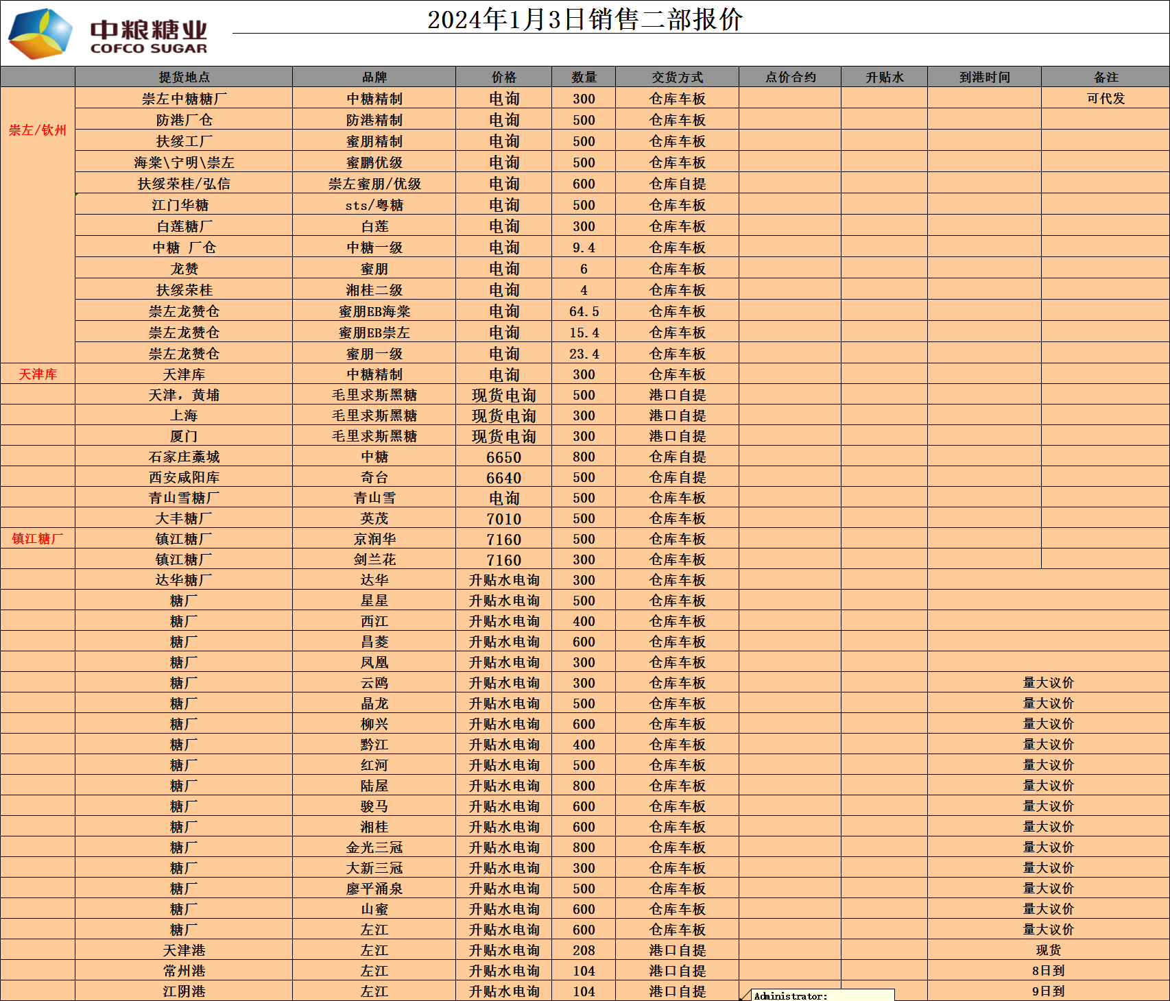Click the 蜜朋EB海棠 brand cell
Image resolution: width=1170 pixels, height=1001 pixels.
click(374, 311)
